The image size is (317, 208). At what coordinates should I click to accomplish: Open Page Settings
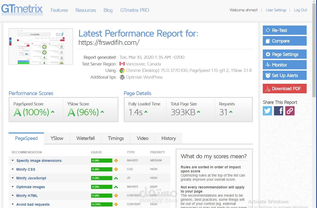(x=285, y=54)
